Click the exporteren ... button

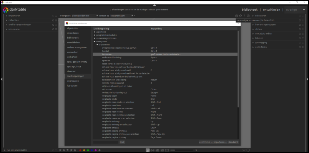[x=206, y=142]
